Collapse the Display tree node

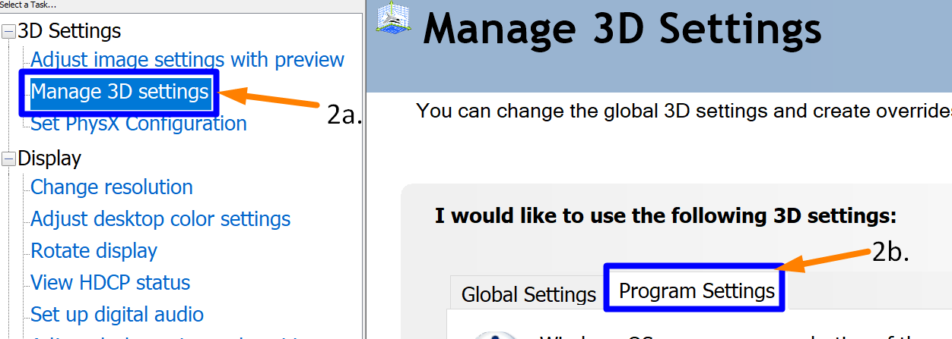click(x=8, y=159)
